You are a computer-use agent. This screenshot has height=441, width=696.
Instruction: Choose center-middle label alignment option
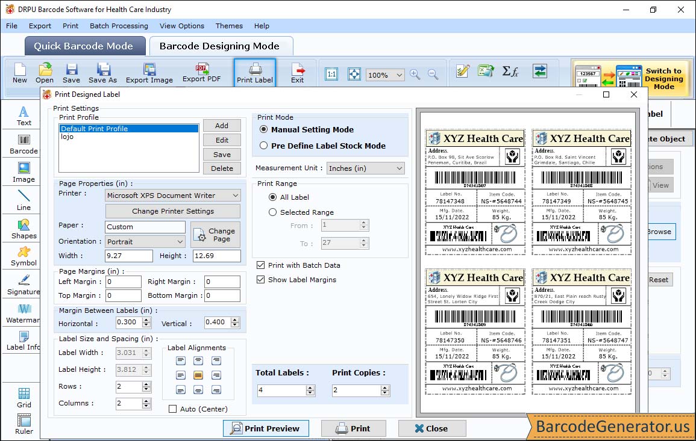coord(198,375)
